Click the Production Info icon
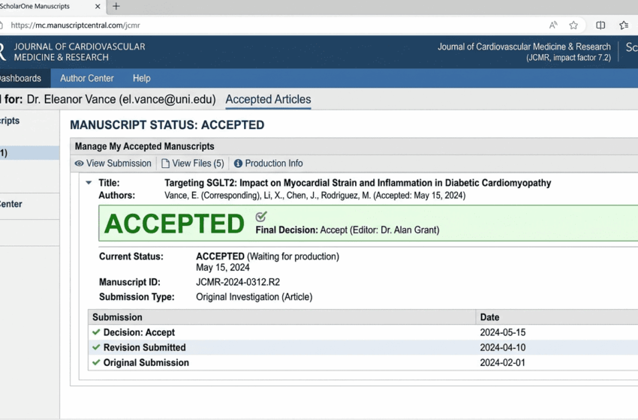The height and width of the screenshot is (420, 638). [238, 163]
